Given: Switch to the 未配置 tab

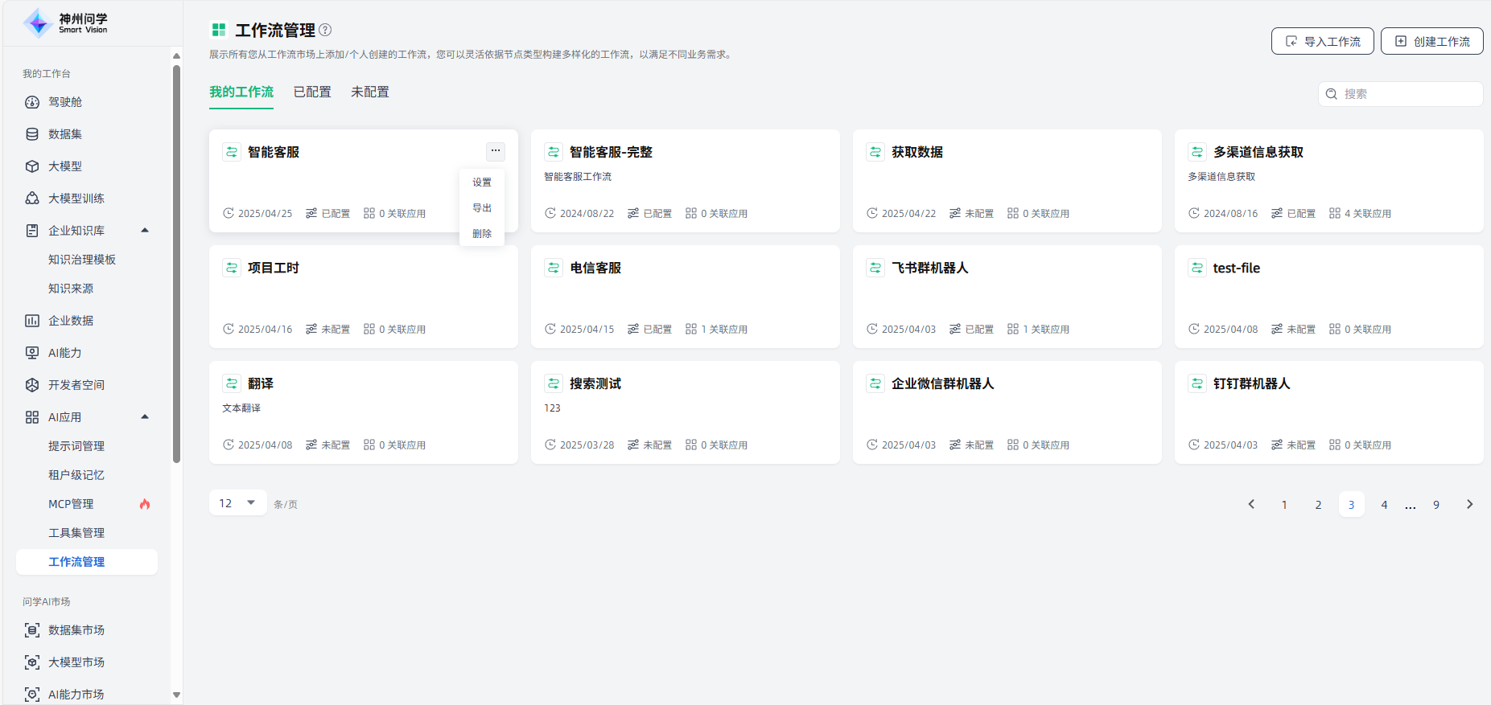Looking at the screenshot, I should tap(370, 92).
